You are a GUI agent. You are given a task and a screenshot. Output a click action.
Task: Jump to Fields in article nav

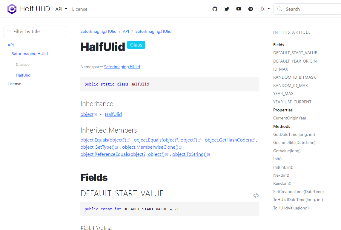279,45
